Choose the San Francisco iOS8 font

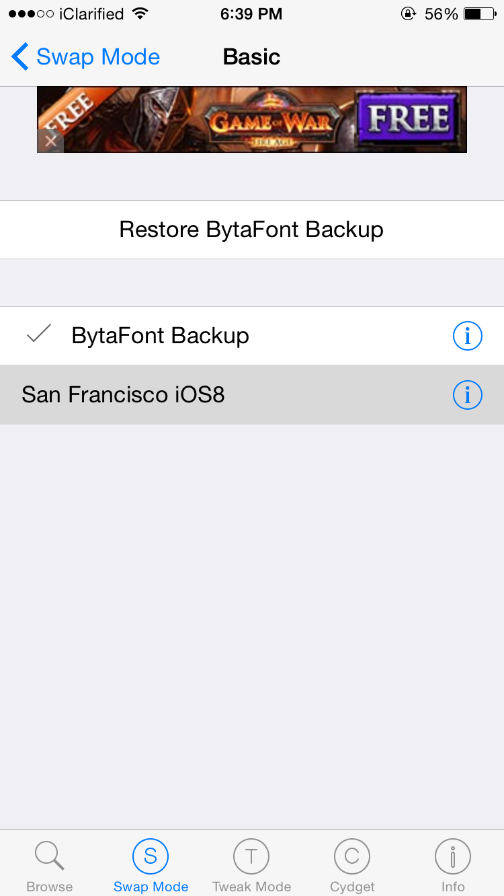coord(123,395)
